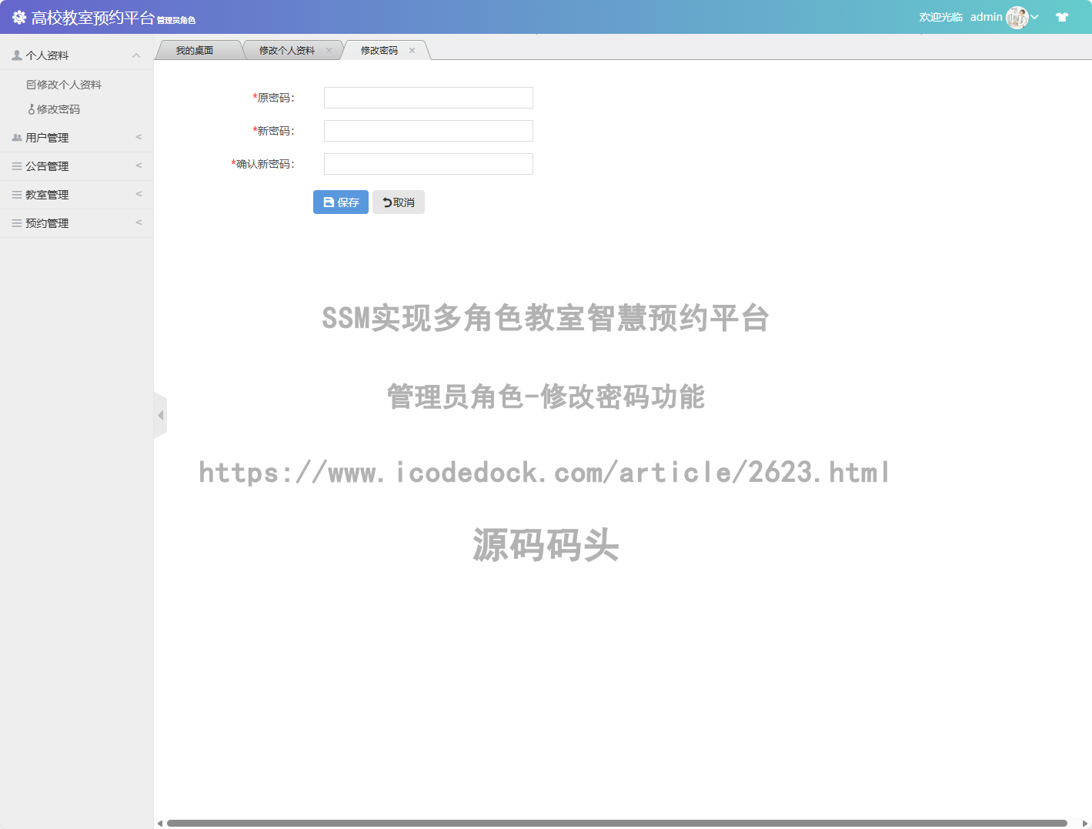Image resolution: width=1092 pixels, height=829 pixels.
Task: Click the 取消 cancel button
Action: (x=398, y=202)
